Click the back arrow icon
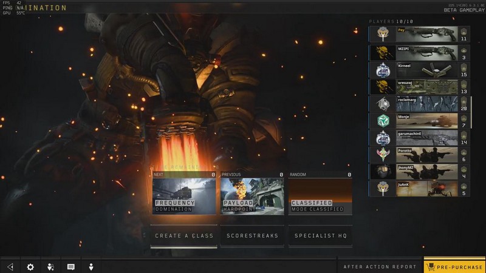486x273 pixels. coord(10,266)
